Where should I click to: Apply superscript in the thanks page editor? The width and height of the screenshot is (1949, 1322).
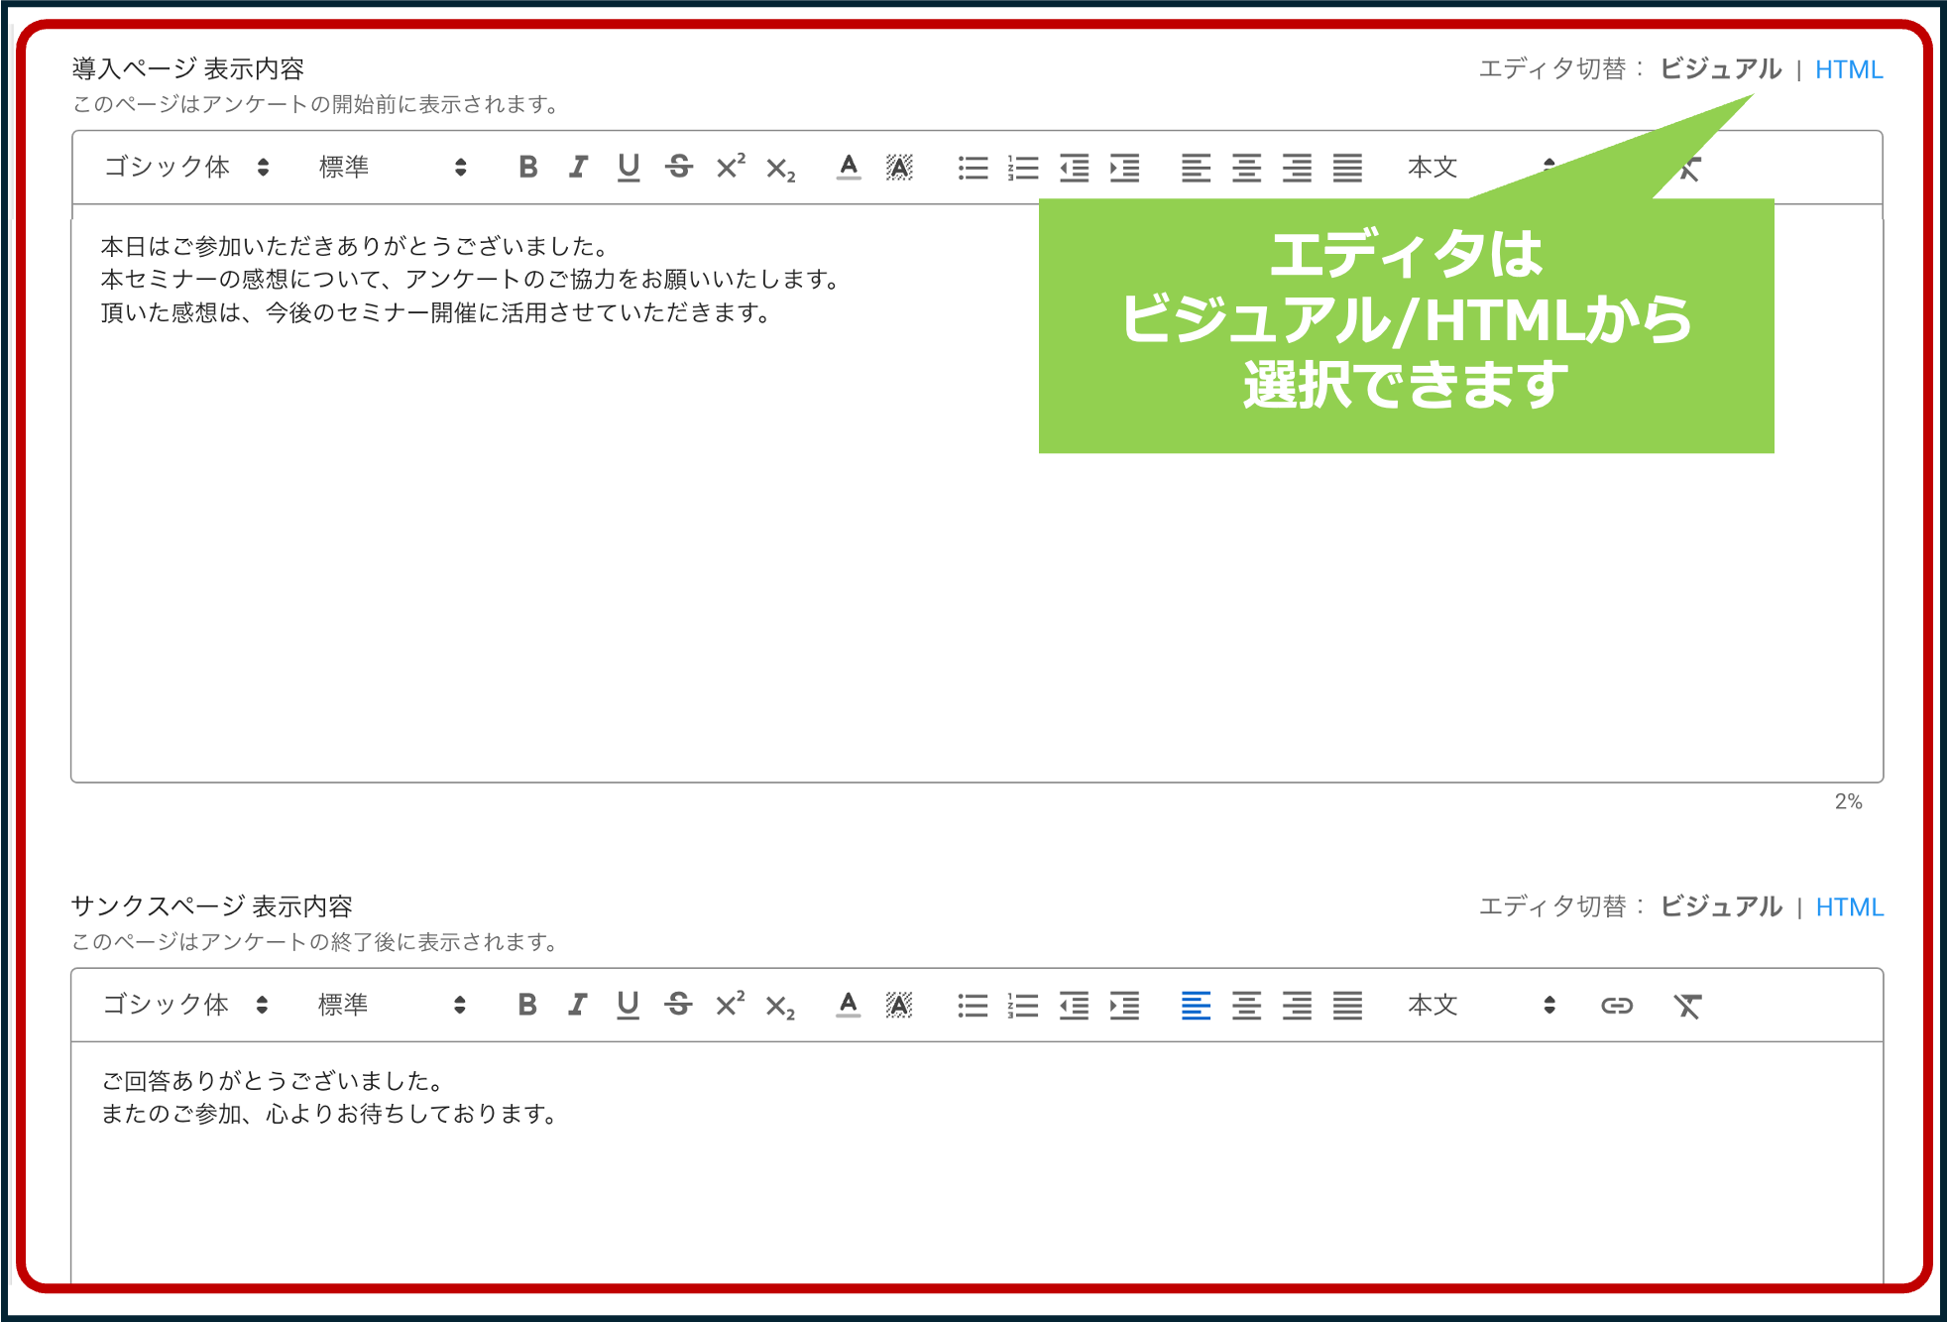pos(730,1004)
